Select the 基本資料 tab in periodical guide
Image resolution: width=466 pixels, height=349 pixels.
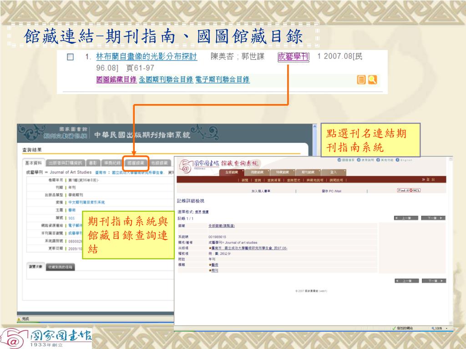34,163
